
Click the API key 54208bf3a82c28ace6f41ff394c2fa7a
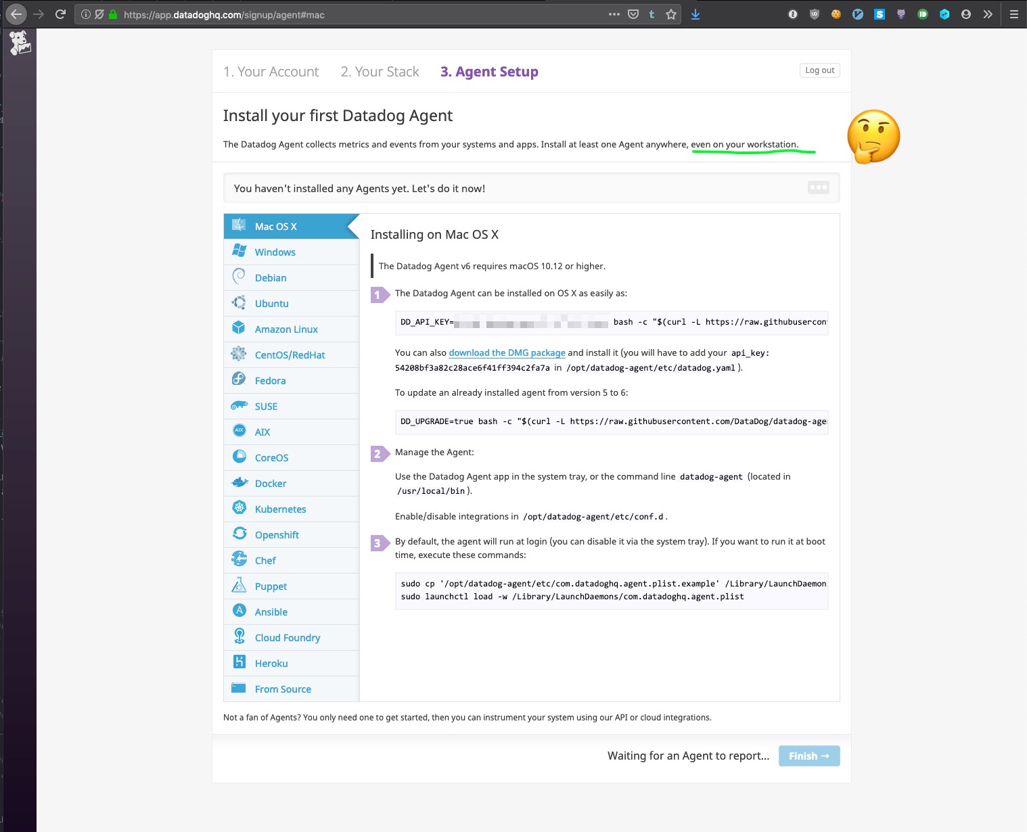coord(472,368)
